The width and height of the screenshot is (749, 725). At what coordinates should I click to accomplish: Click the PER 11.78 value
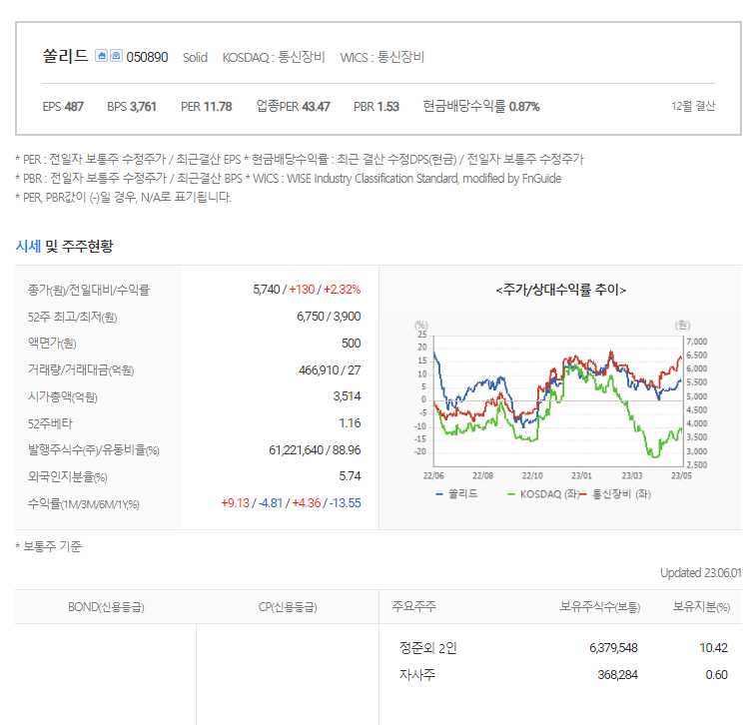[207, 107]
